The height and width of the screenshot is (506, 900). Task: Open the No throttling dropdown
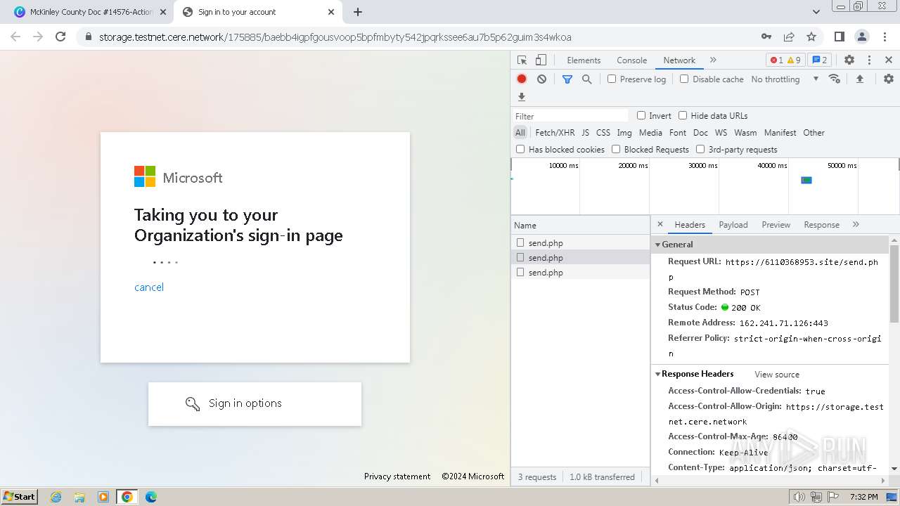[785, 79]
